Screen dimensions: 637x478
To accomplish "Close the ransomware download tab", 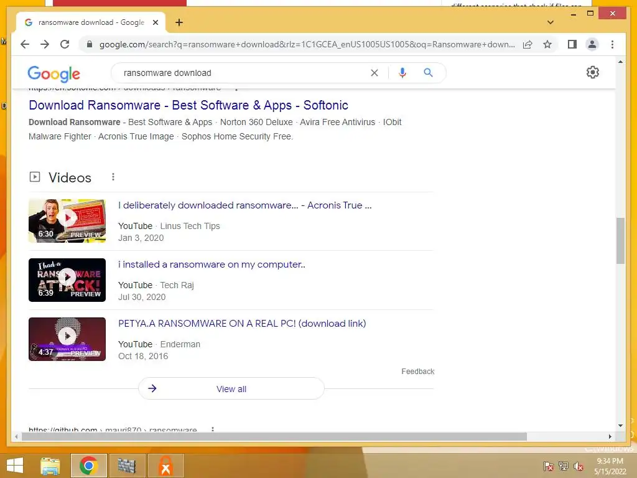I will click(155, 22).
